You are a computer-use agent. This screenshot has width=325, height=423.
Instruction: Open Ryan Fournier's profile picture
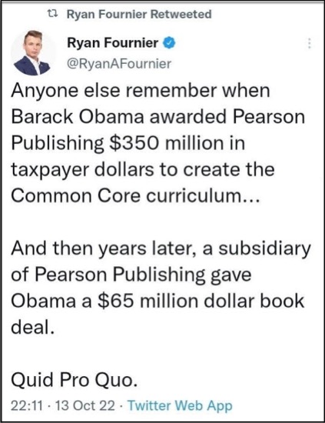(32, 53)
